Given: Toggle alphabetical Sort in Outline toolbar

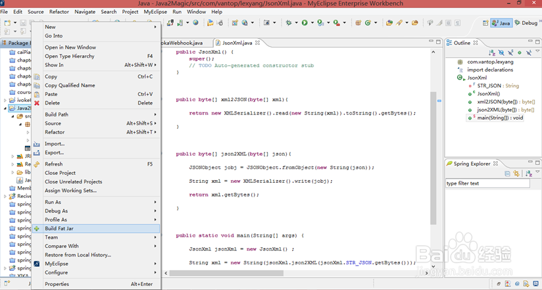Looking at the screenshot, I should (492, 53).
